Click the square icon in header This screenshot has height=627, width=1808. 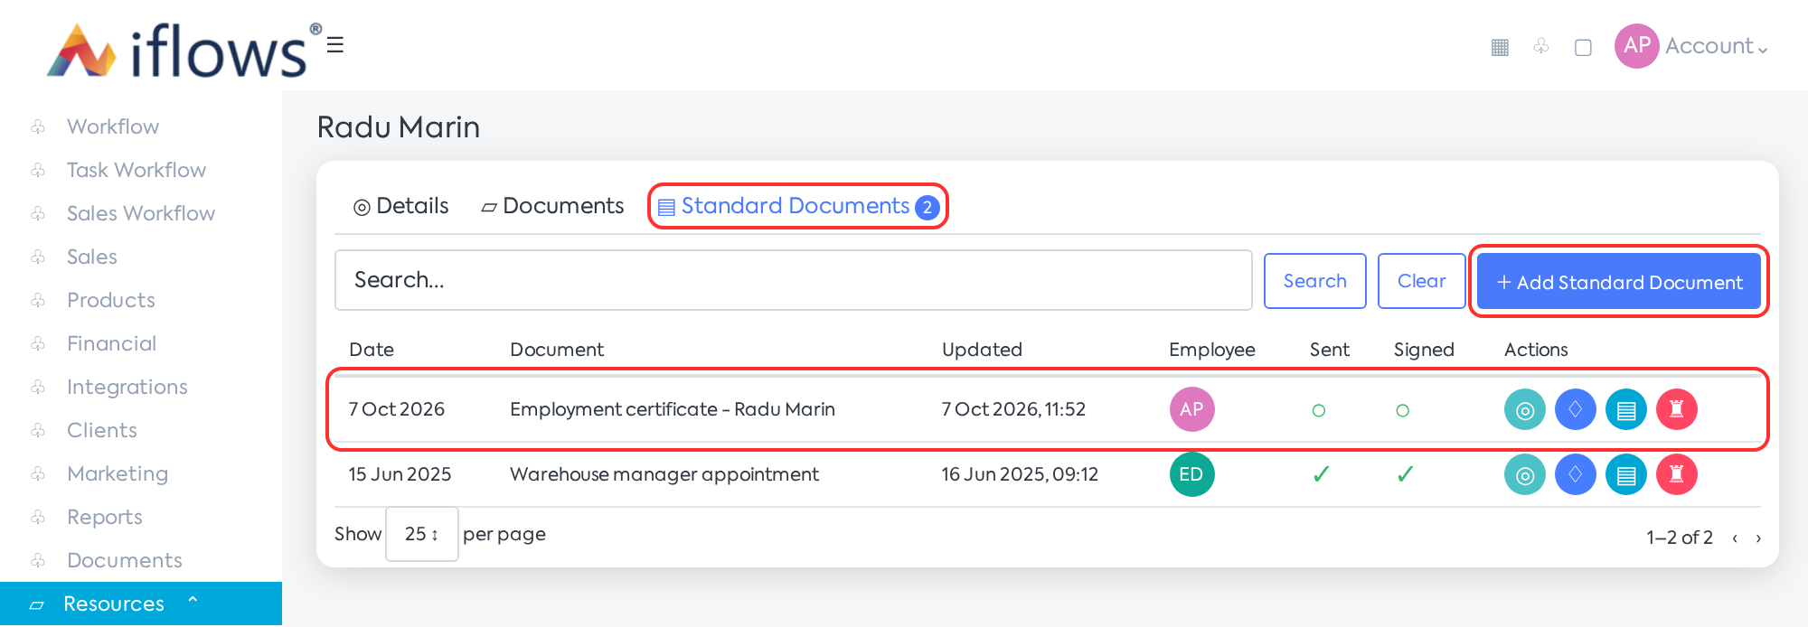1583,47
